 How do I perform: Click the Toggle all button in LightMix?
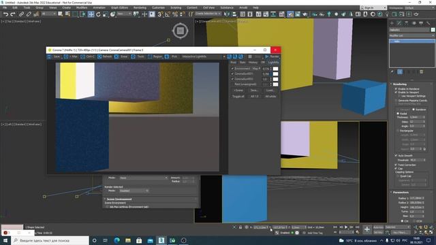(x=238, y=97)
